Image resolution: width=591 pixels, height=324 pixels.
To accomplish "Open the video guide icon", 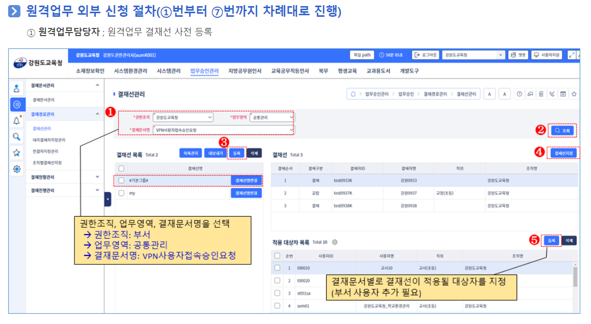I will (x=563, y=94).
